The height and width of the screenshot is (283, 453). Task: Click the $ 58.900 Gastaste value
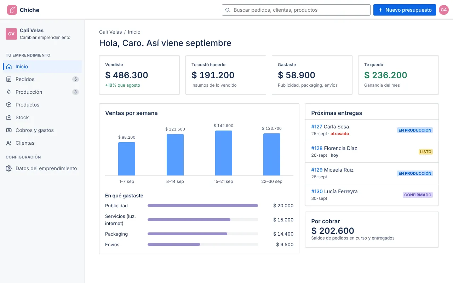(297, 75)
